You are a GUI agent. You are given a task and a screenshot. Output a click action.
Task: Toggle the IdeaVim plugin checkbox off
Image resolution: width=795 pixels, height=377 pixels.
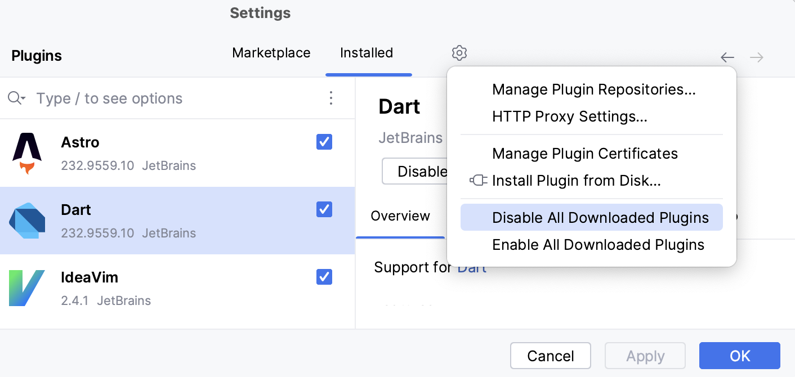(324, 277)
